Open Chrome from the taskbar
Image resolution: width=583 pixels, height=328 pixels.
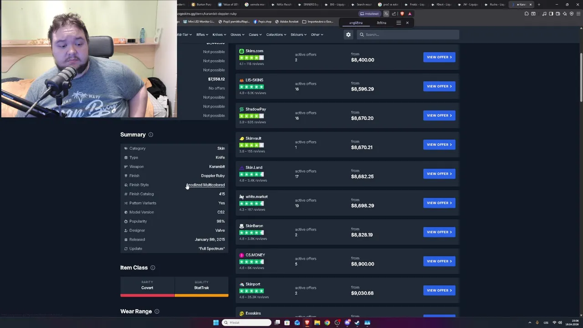[x=327, y=323]
